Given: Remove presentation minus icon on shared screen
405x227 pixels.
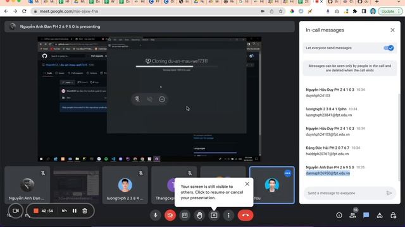Looking at the screenshot, I should [162, 100].
